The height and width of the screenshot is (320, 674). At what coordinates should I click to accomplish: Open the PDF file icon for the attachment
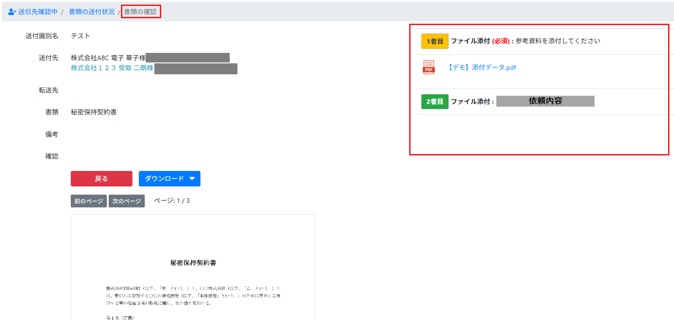(x=428, y=67)
